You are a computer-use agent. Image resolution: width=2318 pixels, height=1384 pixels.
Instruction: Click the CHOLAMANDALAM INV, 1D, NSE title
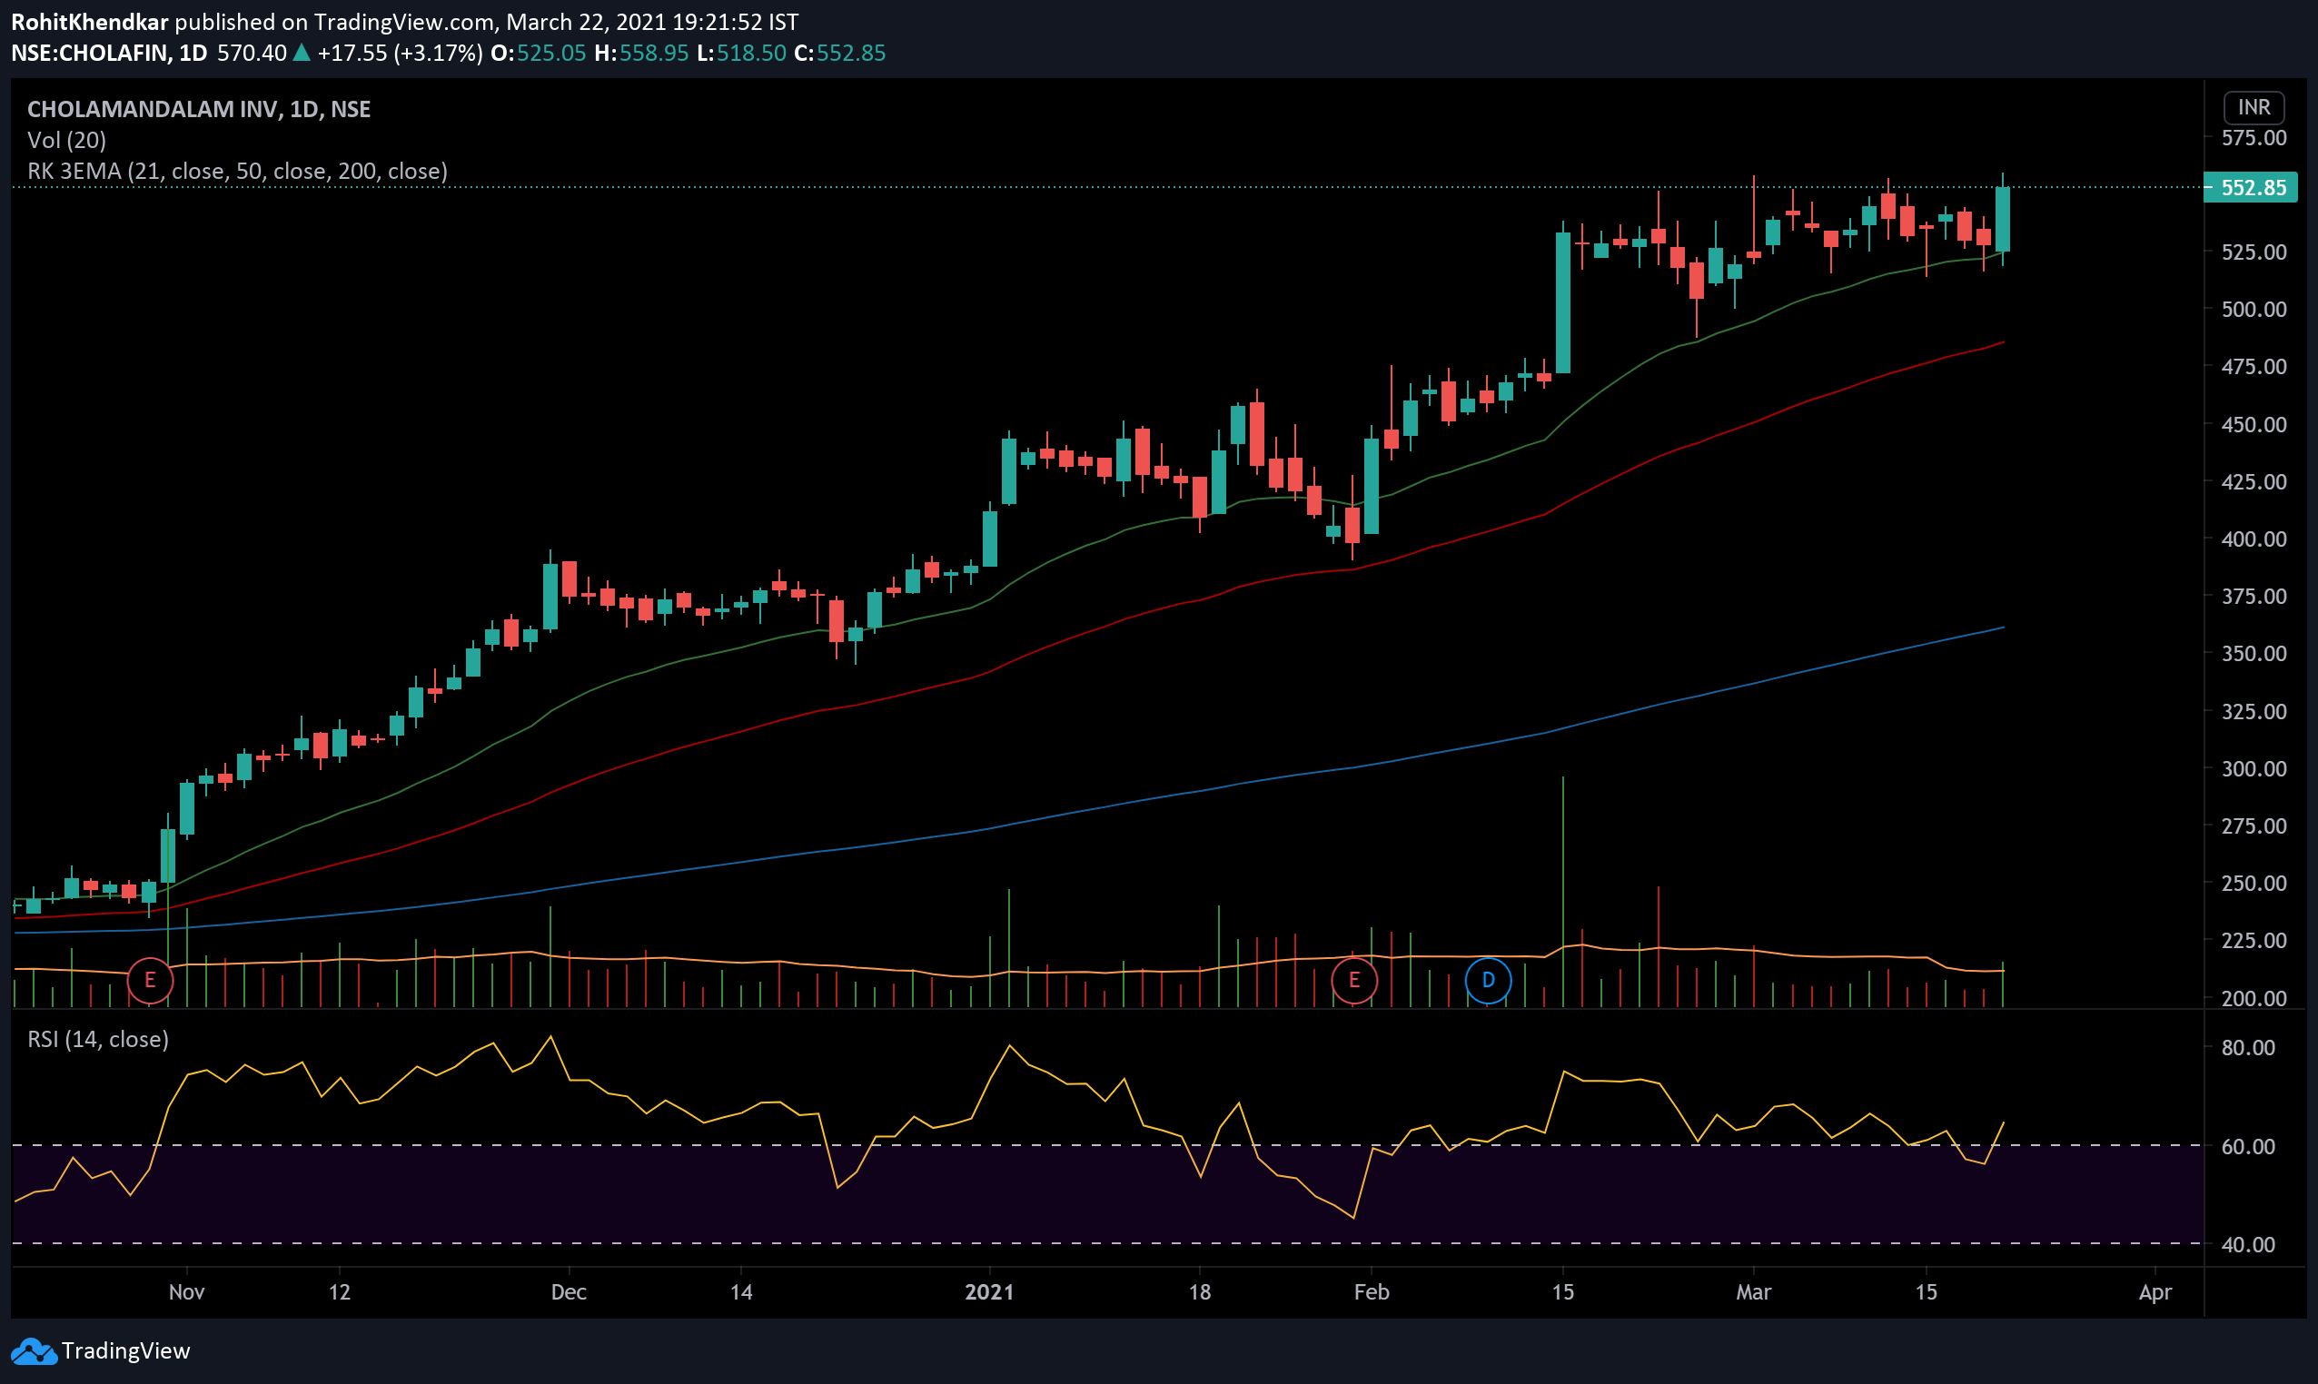click(x=199, y=109)
